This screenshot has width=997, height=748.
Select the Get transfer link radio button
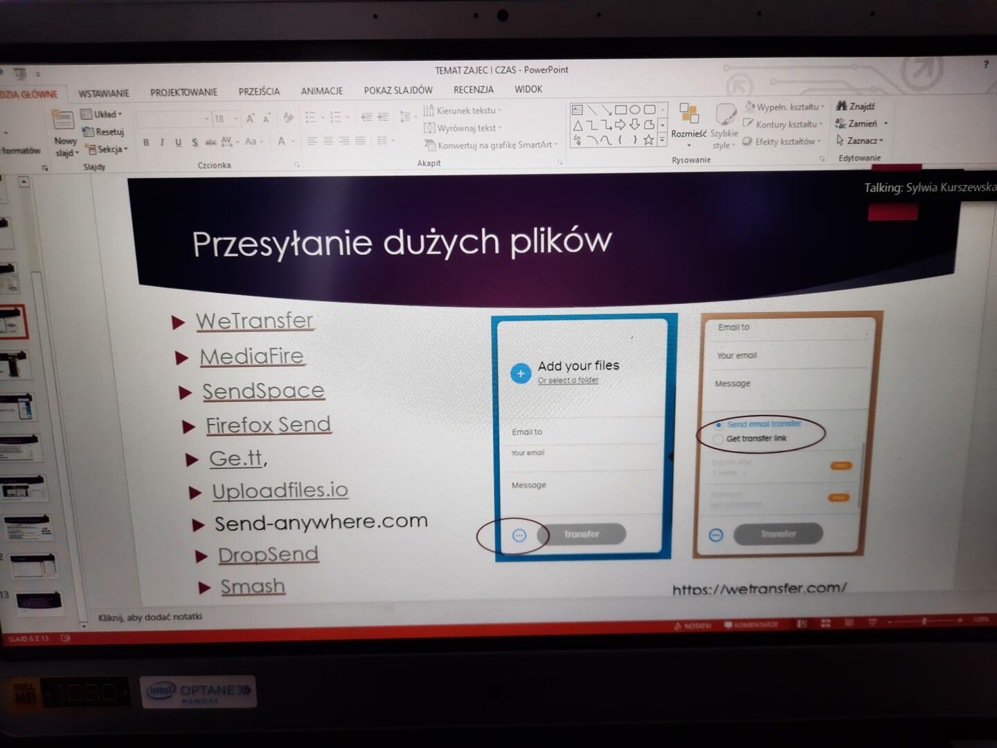(718, 439)
